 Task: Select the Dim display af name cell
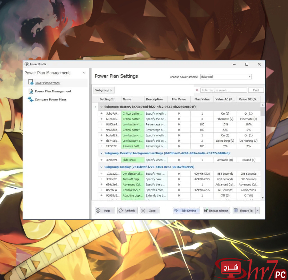133,174
